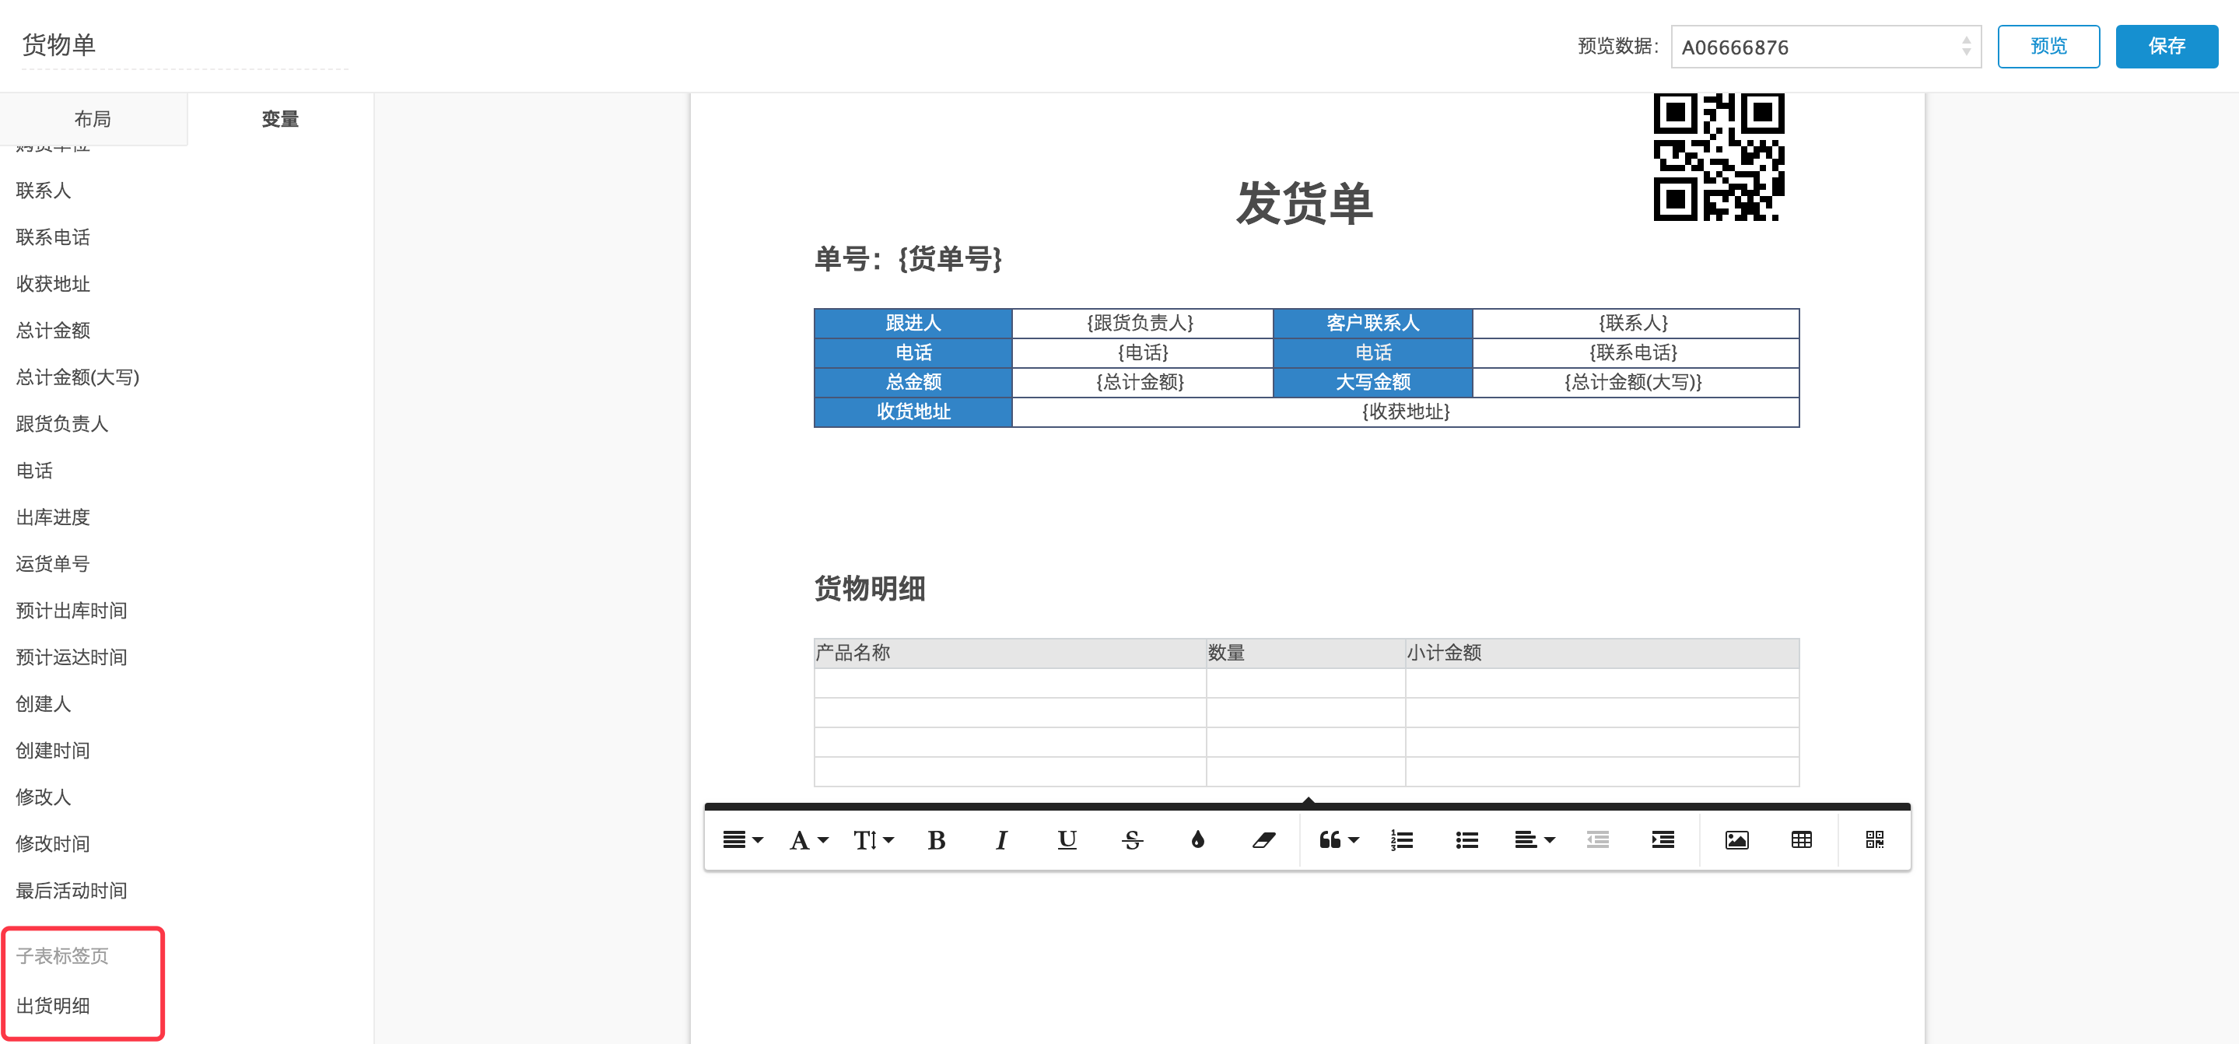Toggle bold formatting
2239x1044 pixels.
pos(936,839)
